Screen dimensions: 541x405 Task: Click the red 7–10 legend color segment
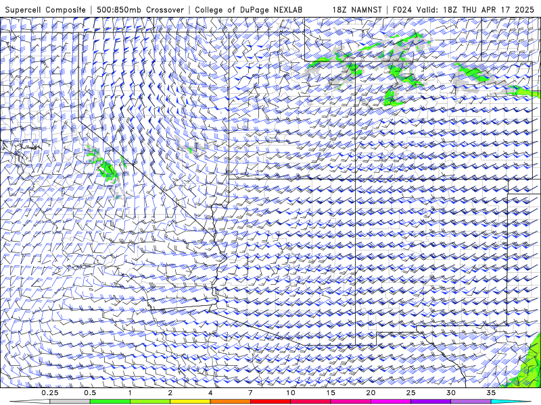pos(270,402)
